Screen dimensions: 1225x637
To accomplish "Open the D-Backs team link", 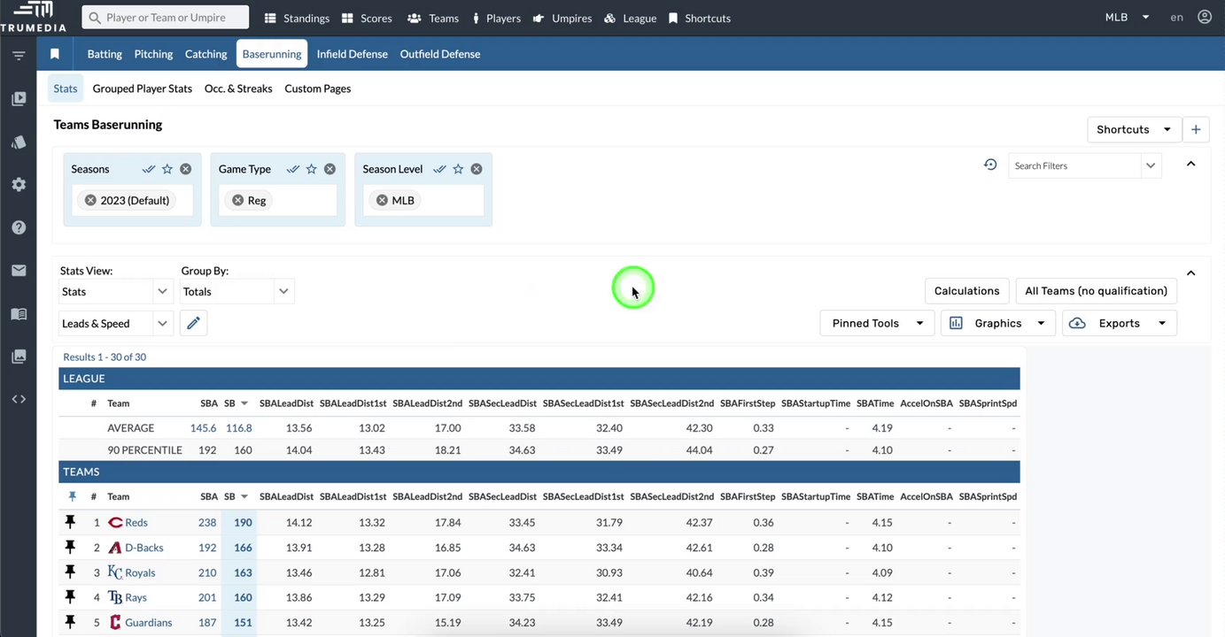I will 143,548.
